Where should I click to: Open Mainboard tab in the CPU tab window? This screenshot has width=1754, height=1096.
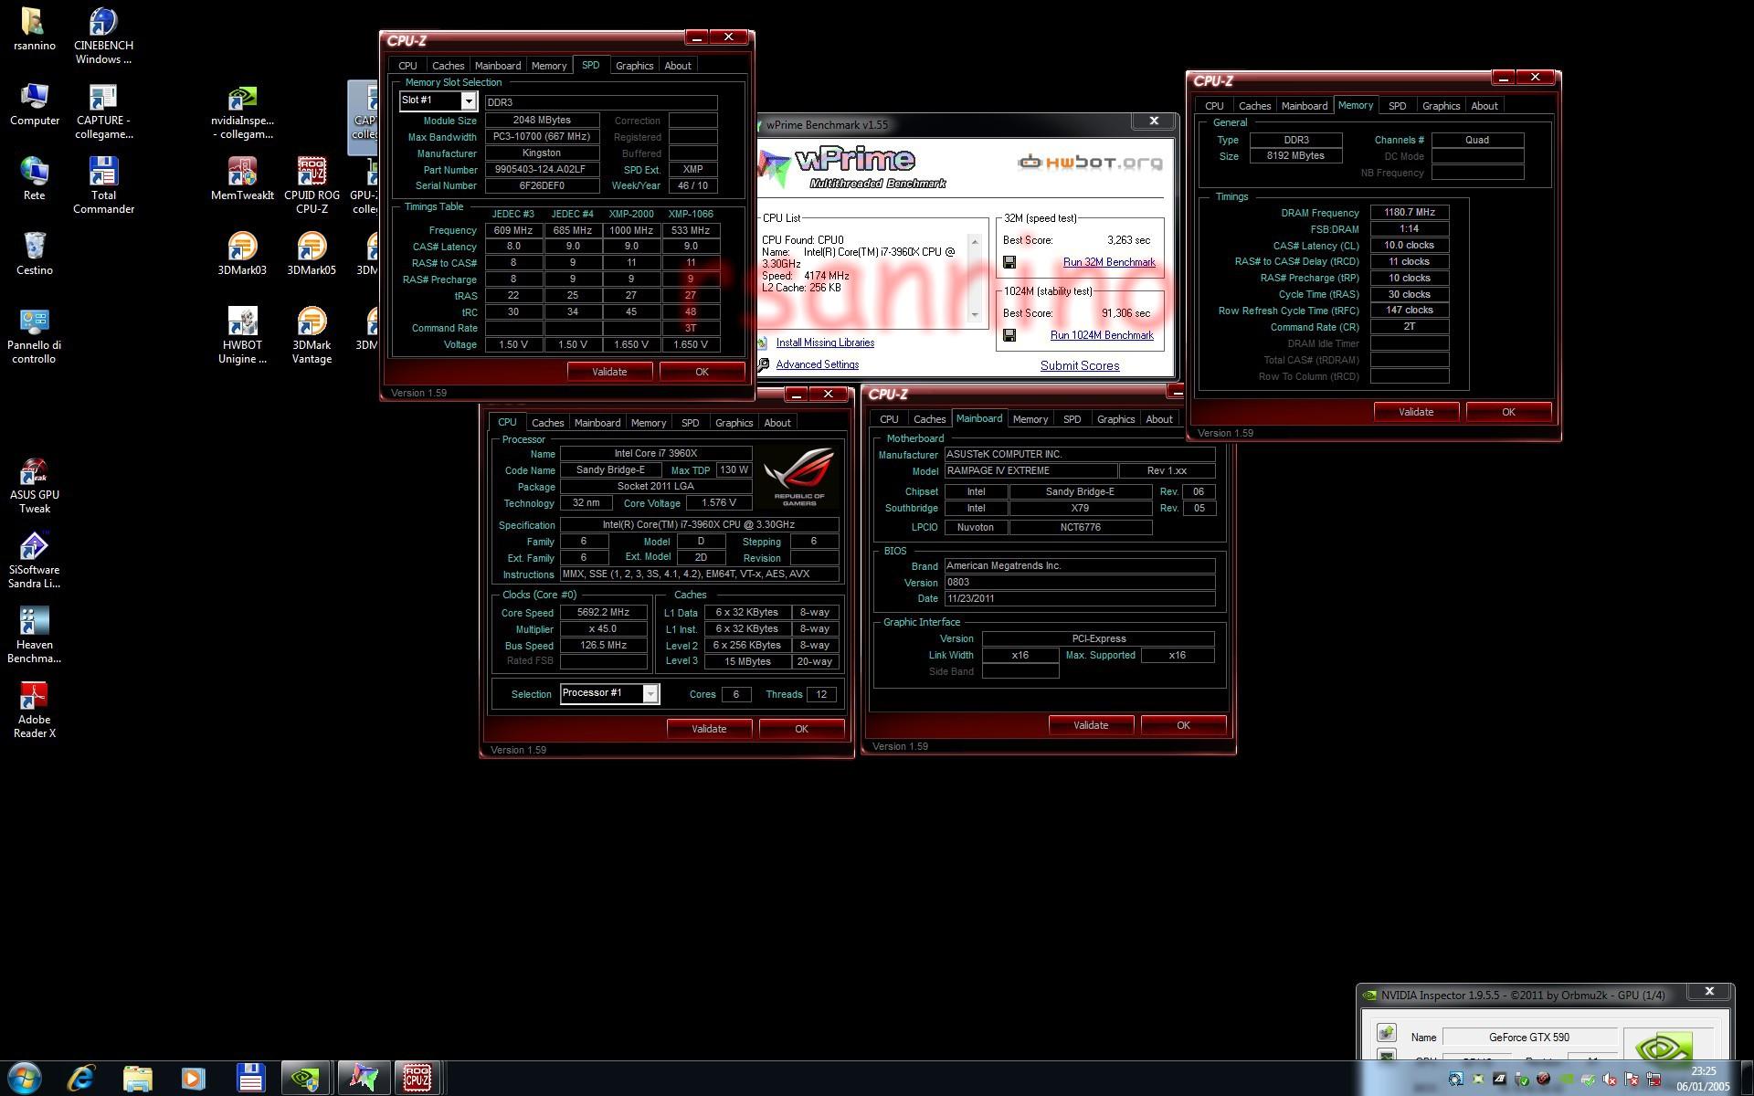click(597, 423)
